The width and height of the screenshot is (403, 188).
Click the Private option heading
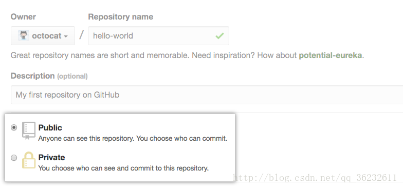51,157
